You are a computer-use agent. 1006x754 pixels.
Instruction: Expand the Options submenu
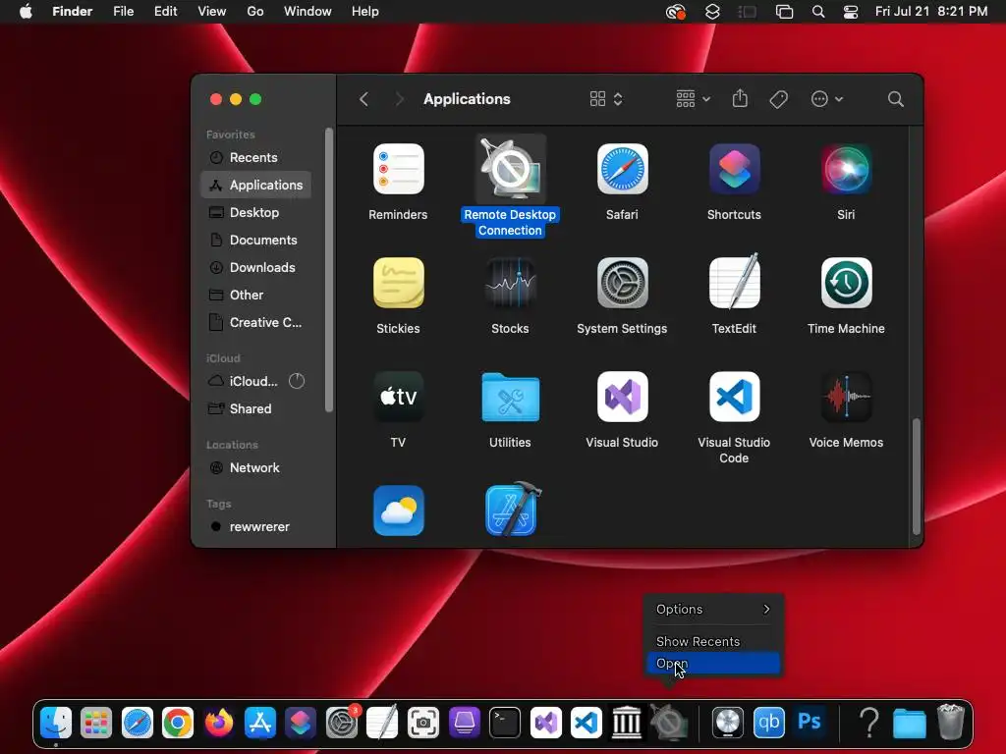click(x=713, y=609)
